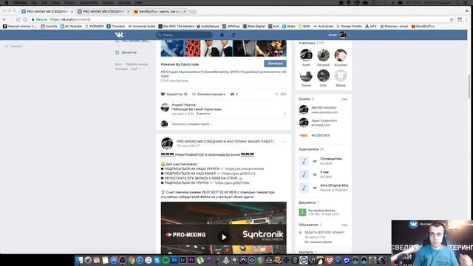The image size is (473, 266).
Task: Open Universal Audio bookmark
Action: click(142, 27)
